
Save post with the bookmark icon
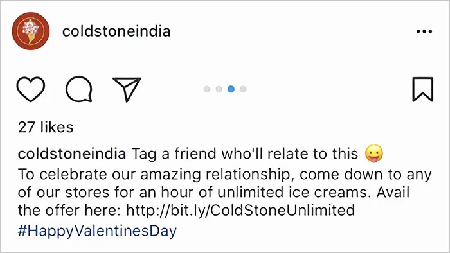pyautogui.click(x=423, y=89)
